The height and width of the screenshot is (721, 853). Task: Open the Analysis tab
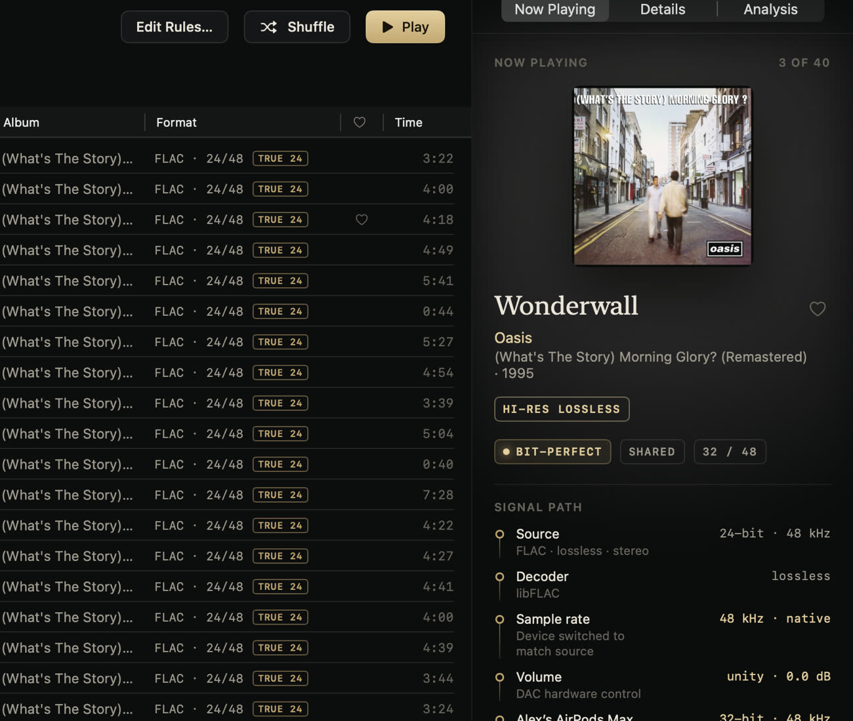click(770, 10)
